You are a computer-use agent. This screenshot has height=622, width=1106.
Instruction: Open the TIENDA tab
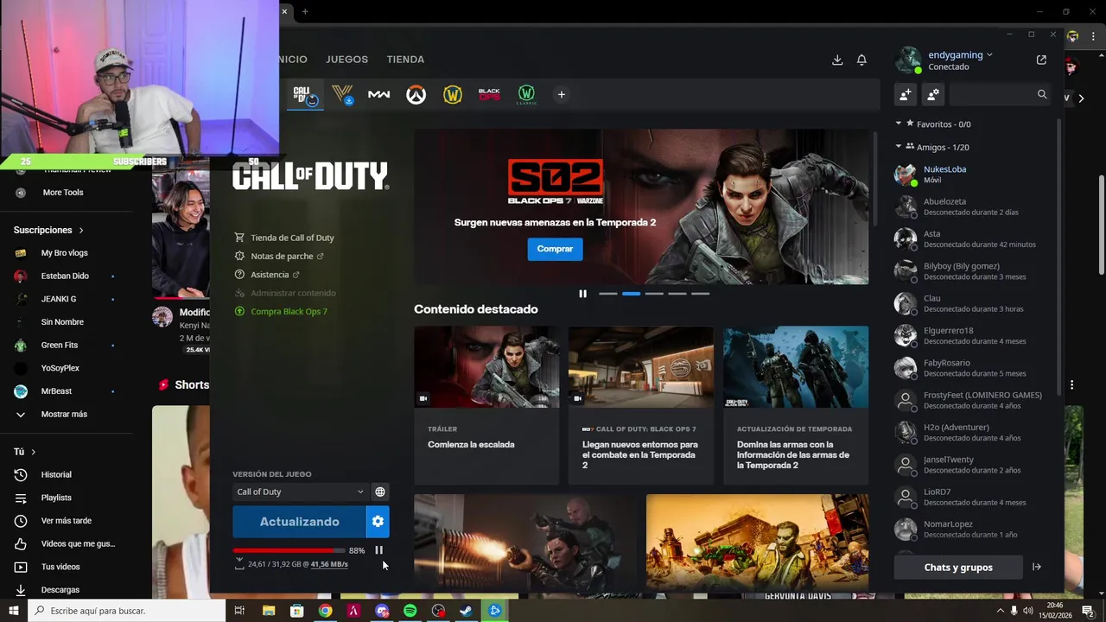pos(405,60)
